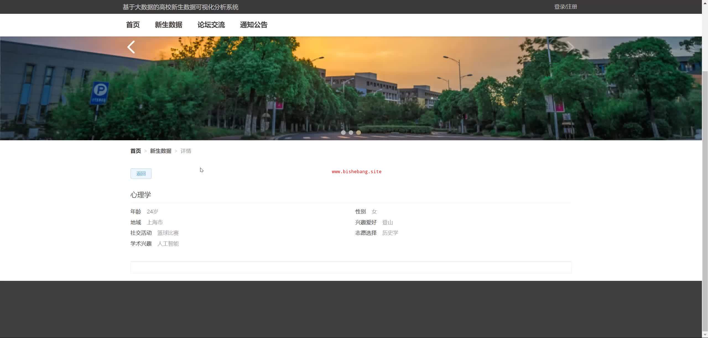Click the 首页 breadcrumb link

point(136,151)
